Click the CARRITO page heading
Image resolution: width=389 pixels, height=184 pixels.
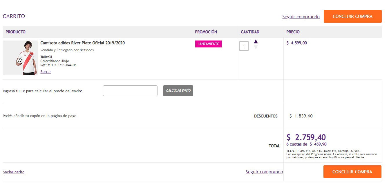pyautogui.click(x=14, y=16)
